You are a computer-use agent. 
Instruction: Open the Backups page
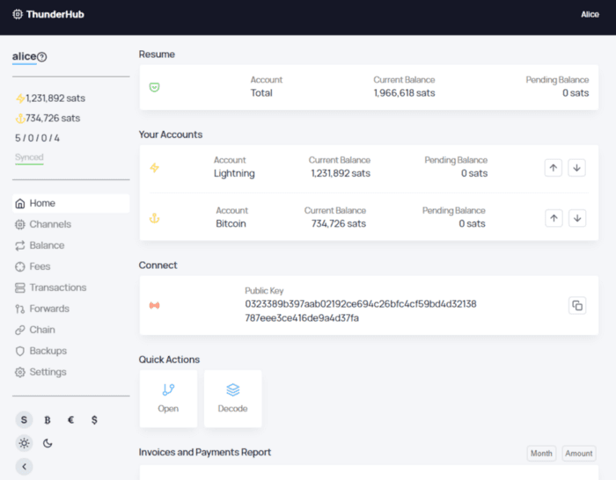click(70, 351)
